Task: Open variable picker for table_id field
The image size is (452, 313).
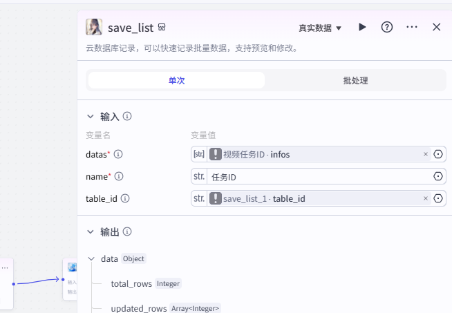Action: (438, 198)
